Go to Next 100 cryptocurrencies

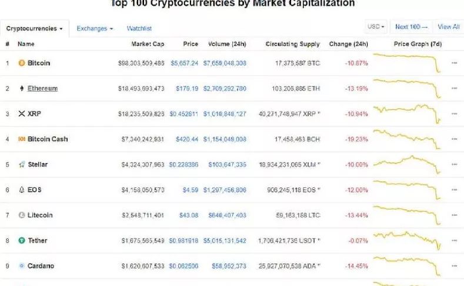411,26
